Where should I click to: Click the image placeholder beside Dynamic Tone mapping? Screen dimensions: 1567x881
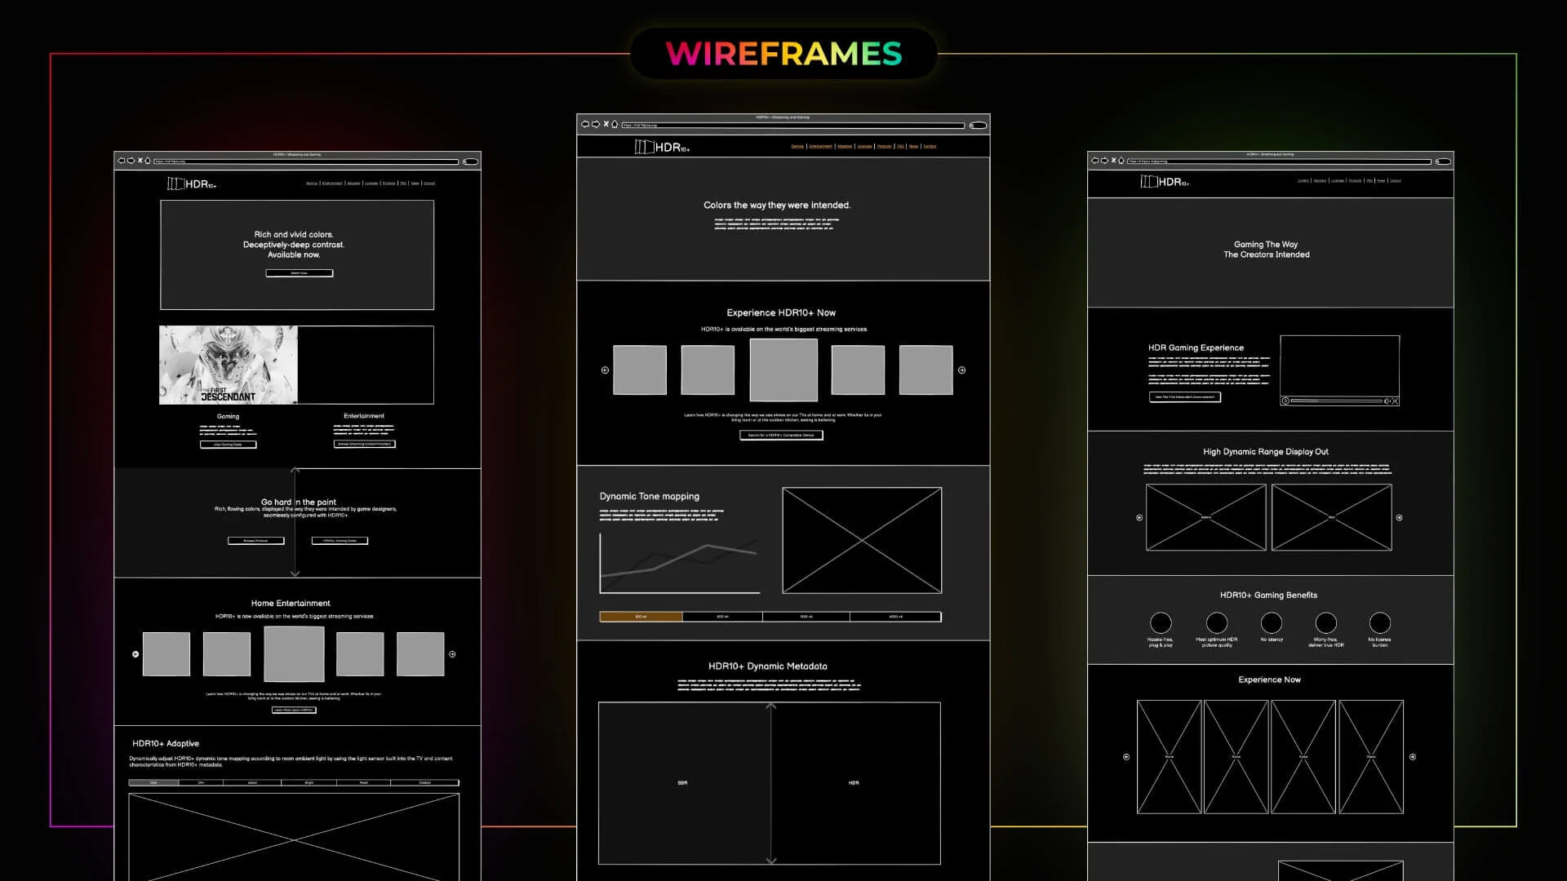[862, 540]
